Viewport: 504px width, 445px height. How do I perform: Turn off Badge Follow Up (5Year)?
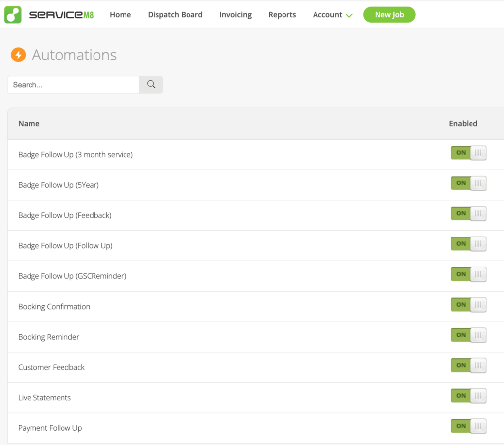[x=468, y=183]
